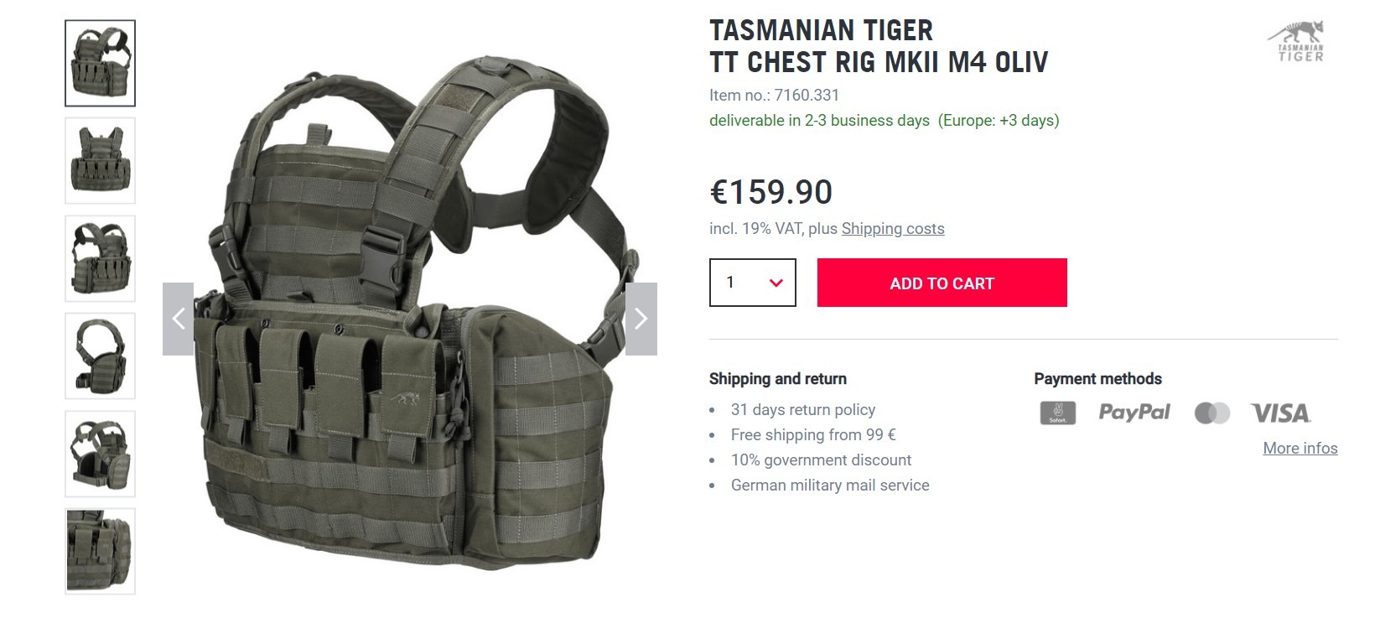This screenshot has width=1380, height=618.
Task: Open the quantity dropdown
Action: pos(753,283)
